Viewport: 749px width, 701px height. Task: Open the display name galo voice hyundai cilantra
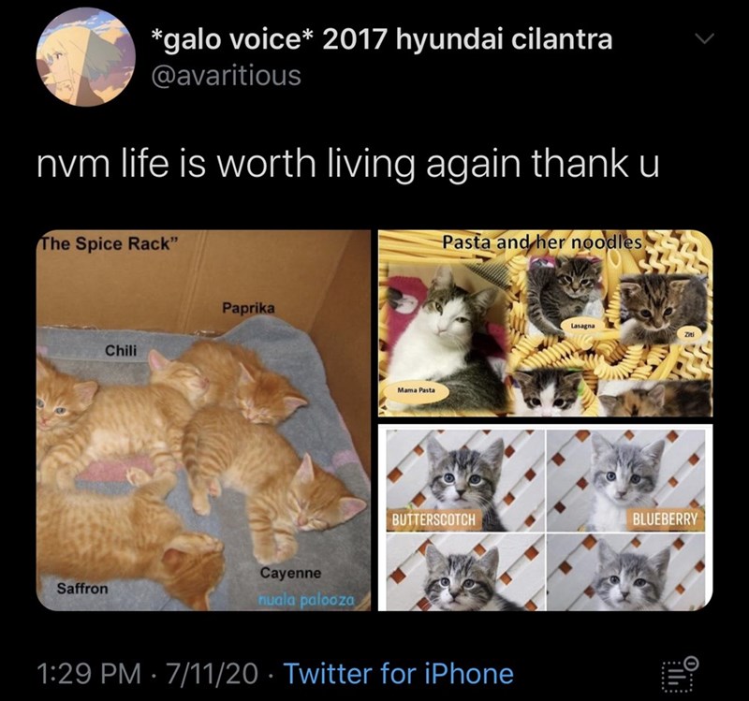click(381, 39)
